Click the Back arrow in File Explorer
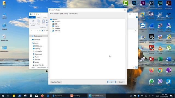Screen dimensions: 175x98 [x=31, y=31]
